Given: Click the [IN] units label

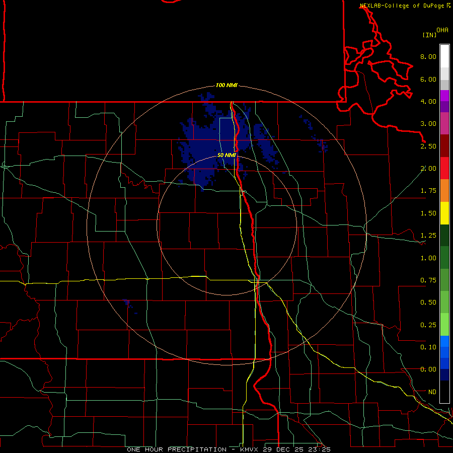Looking at the screenshot, I should click(429, 35).
